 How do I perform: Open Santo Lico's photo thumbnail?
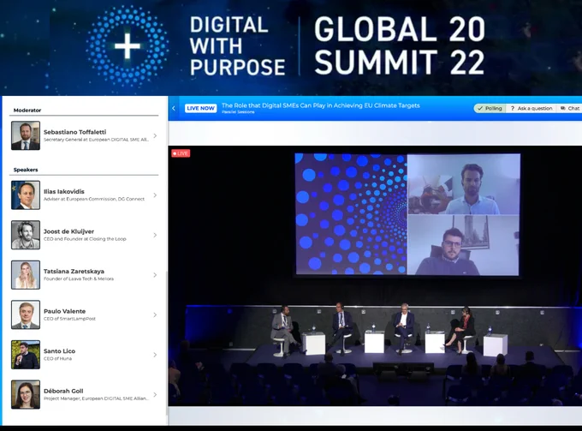26,355
